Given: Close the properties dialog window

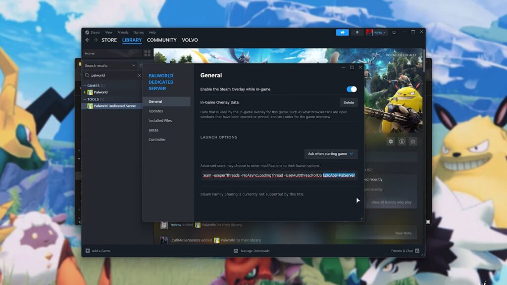Looking at the screenshot, I should pyautogui.click(x=360, y=67).
